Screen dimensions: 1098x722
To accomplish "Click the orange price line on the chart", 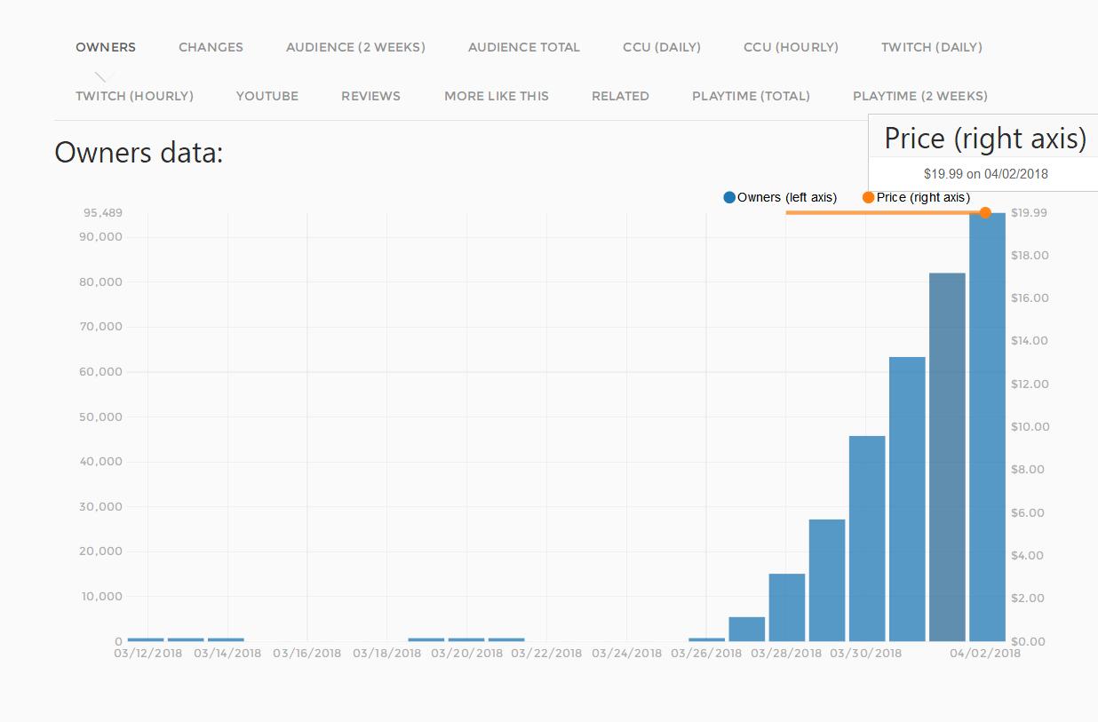I will point(885,212).
